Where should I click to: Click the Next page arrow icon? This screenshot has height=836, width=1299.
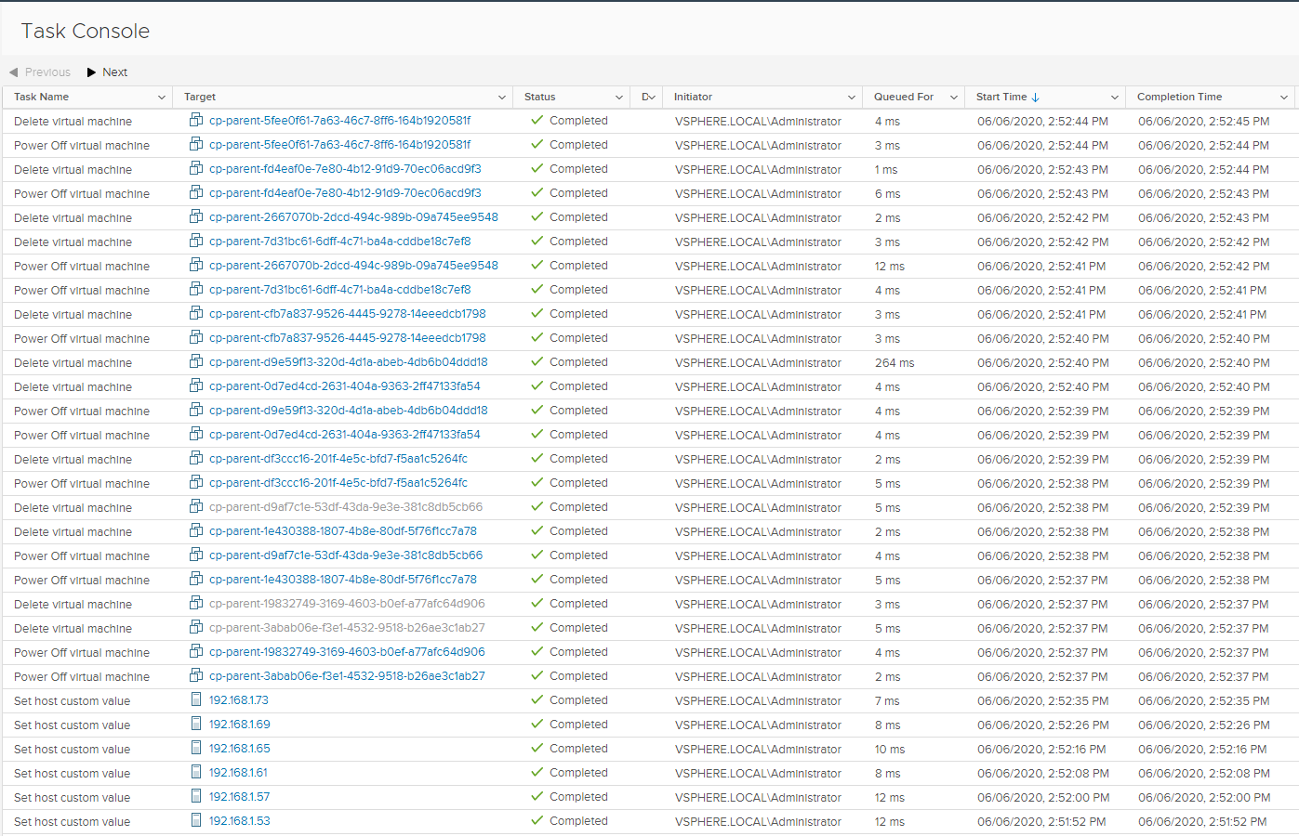pyautogui.click(x=92, y=72)
